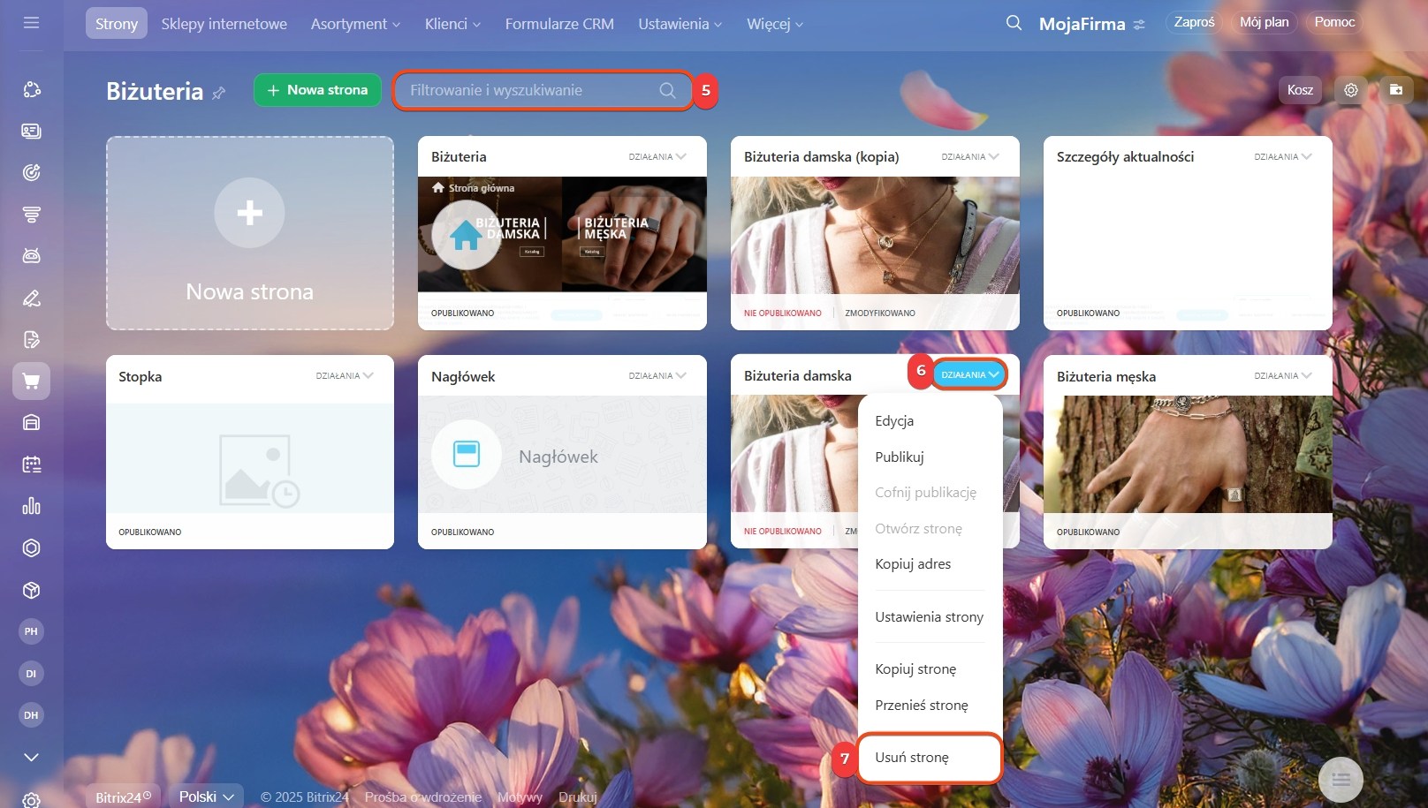Open the shopping cart sidebar icon

(31, 381)
